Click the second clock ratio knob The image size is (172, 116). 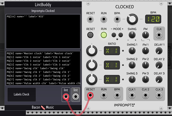92,65
